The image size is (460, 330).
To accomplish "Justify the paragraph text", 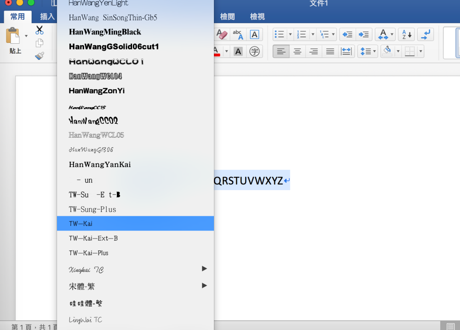I will [x=330, y=52].
